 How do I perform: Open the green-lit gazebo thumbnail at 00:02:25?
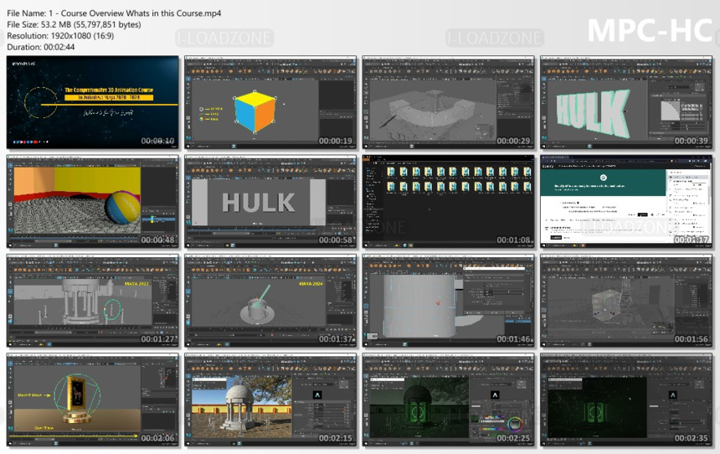click(449, 400)
